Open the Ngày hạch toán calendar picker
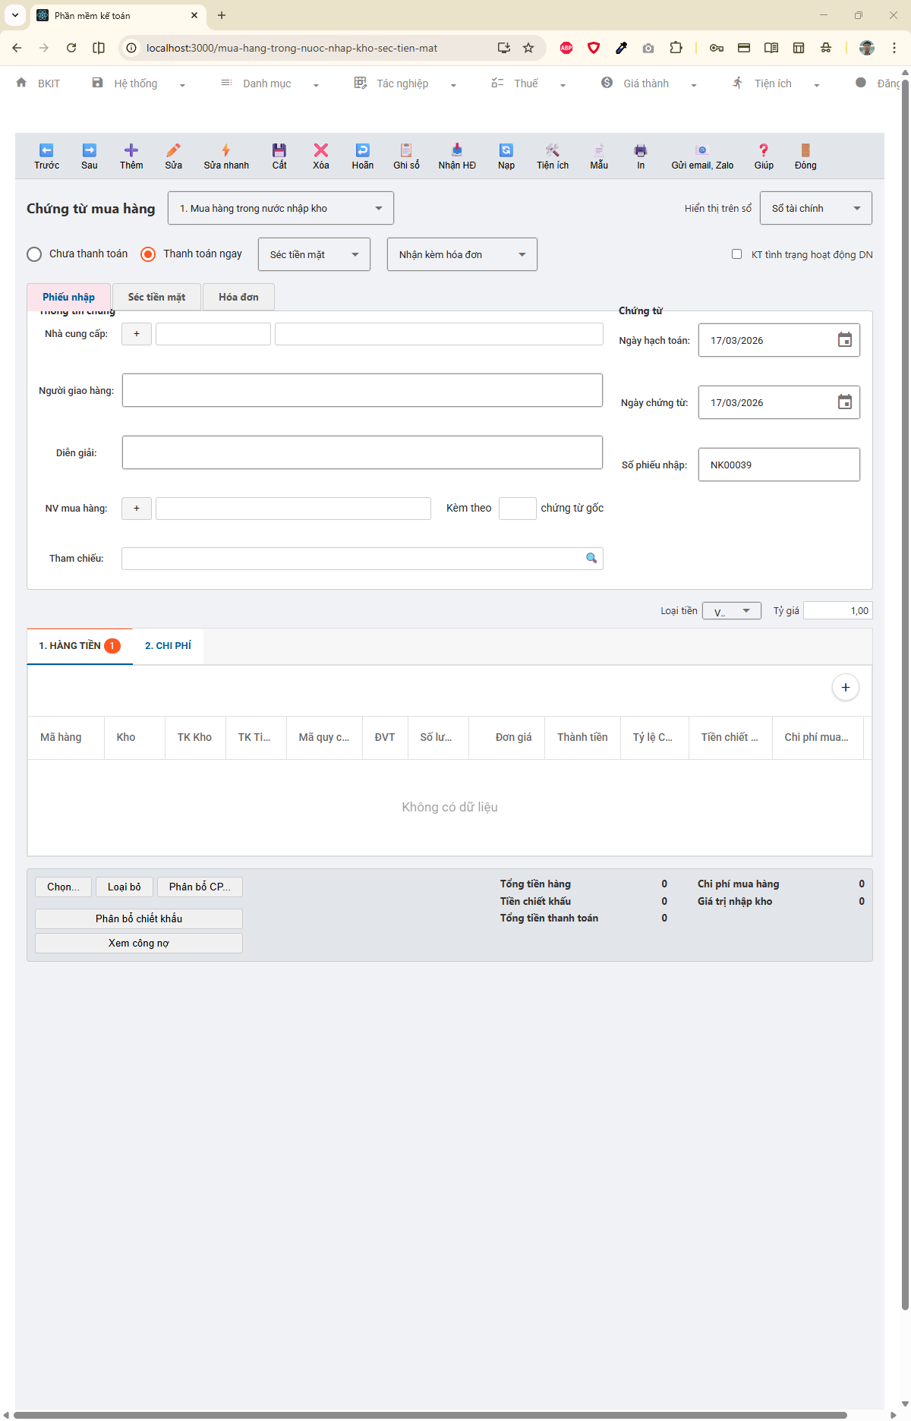This screenshot has width=911, height=1421. tap(844, 340)
